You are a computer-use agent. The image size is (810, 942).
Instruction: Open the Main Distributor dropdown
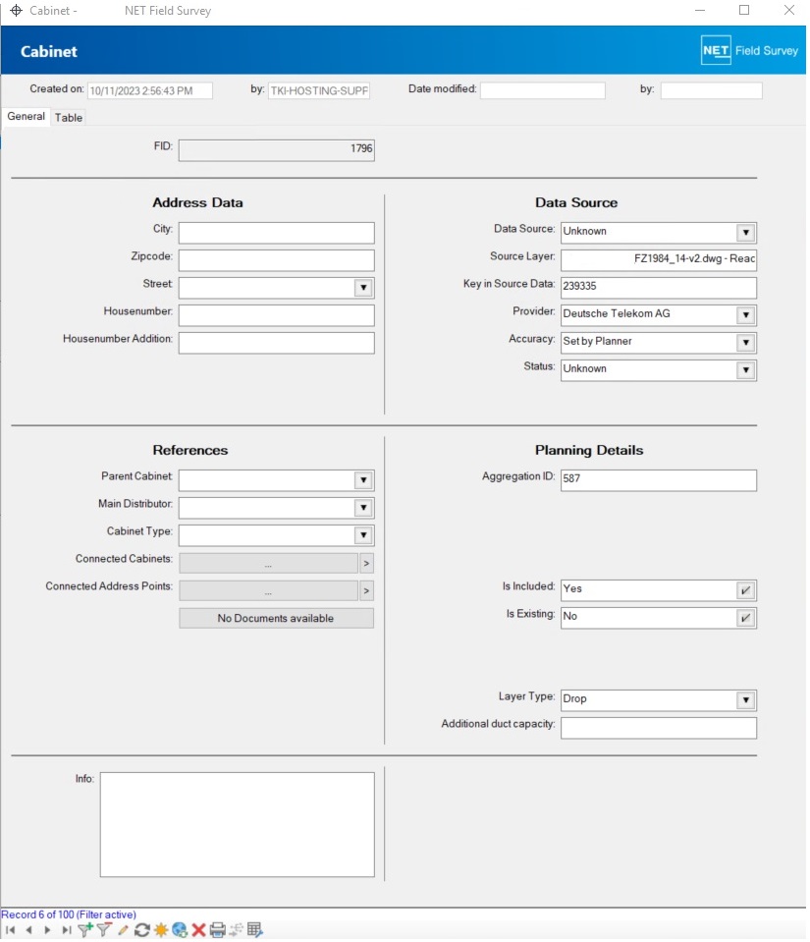click(x=363, y=508)
